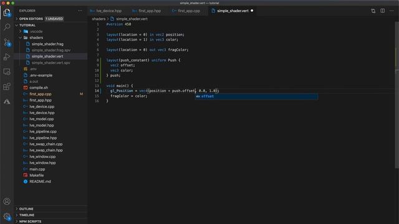
Task: Open the Extensions view icon
Action: coord(7,86)
